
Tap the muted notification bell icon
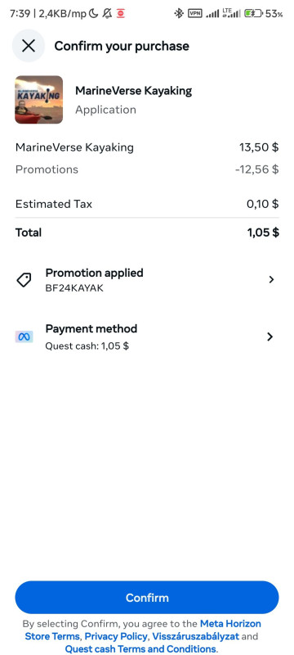click(x=108, y=13)
